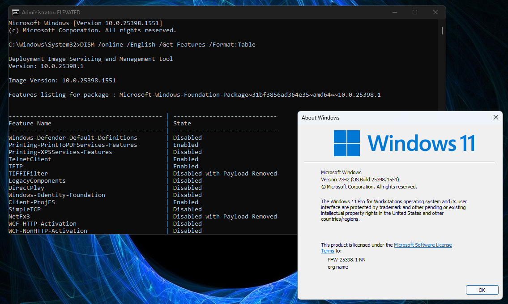Click the SimpleTCP feature name
This screenshot has height=304, width=508.
click(25, 209)
